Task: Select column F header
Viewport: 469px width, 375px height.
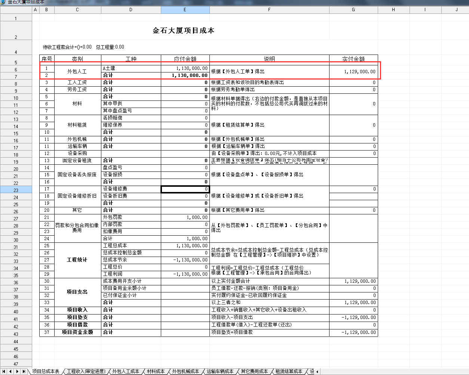Action: (x=269, y=10)
